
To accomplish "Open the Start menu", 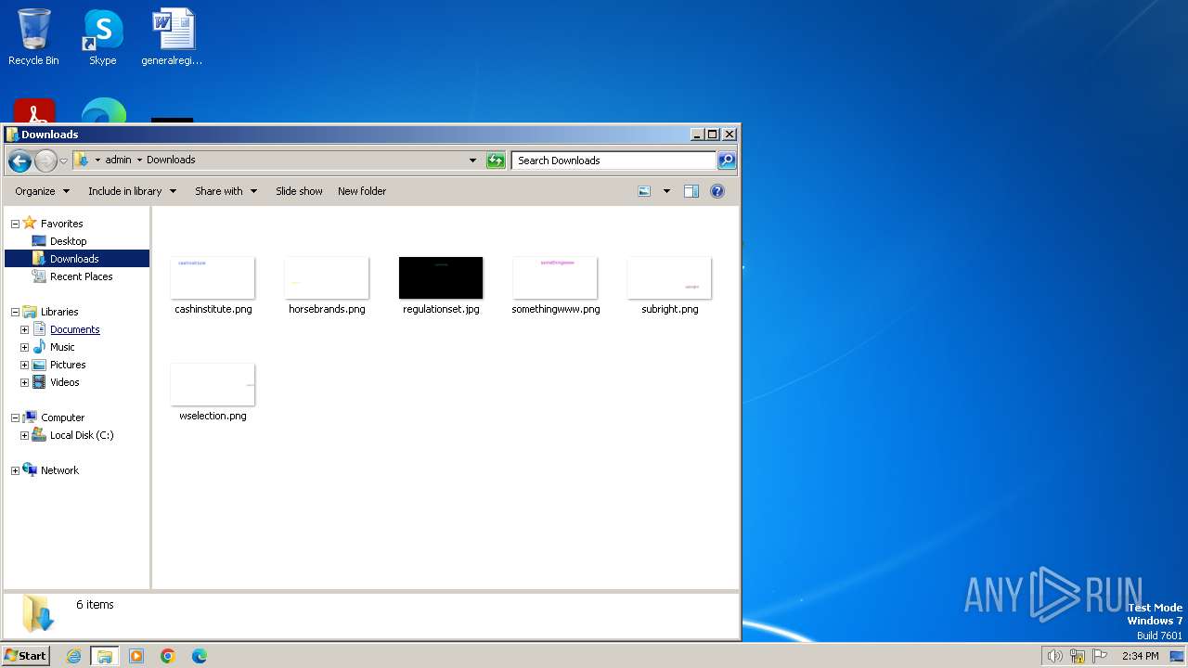I will [25, 655].
